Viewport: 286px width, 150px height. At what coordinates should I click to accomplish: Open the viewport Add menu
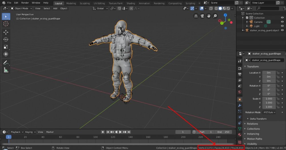55,8
